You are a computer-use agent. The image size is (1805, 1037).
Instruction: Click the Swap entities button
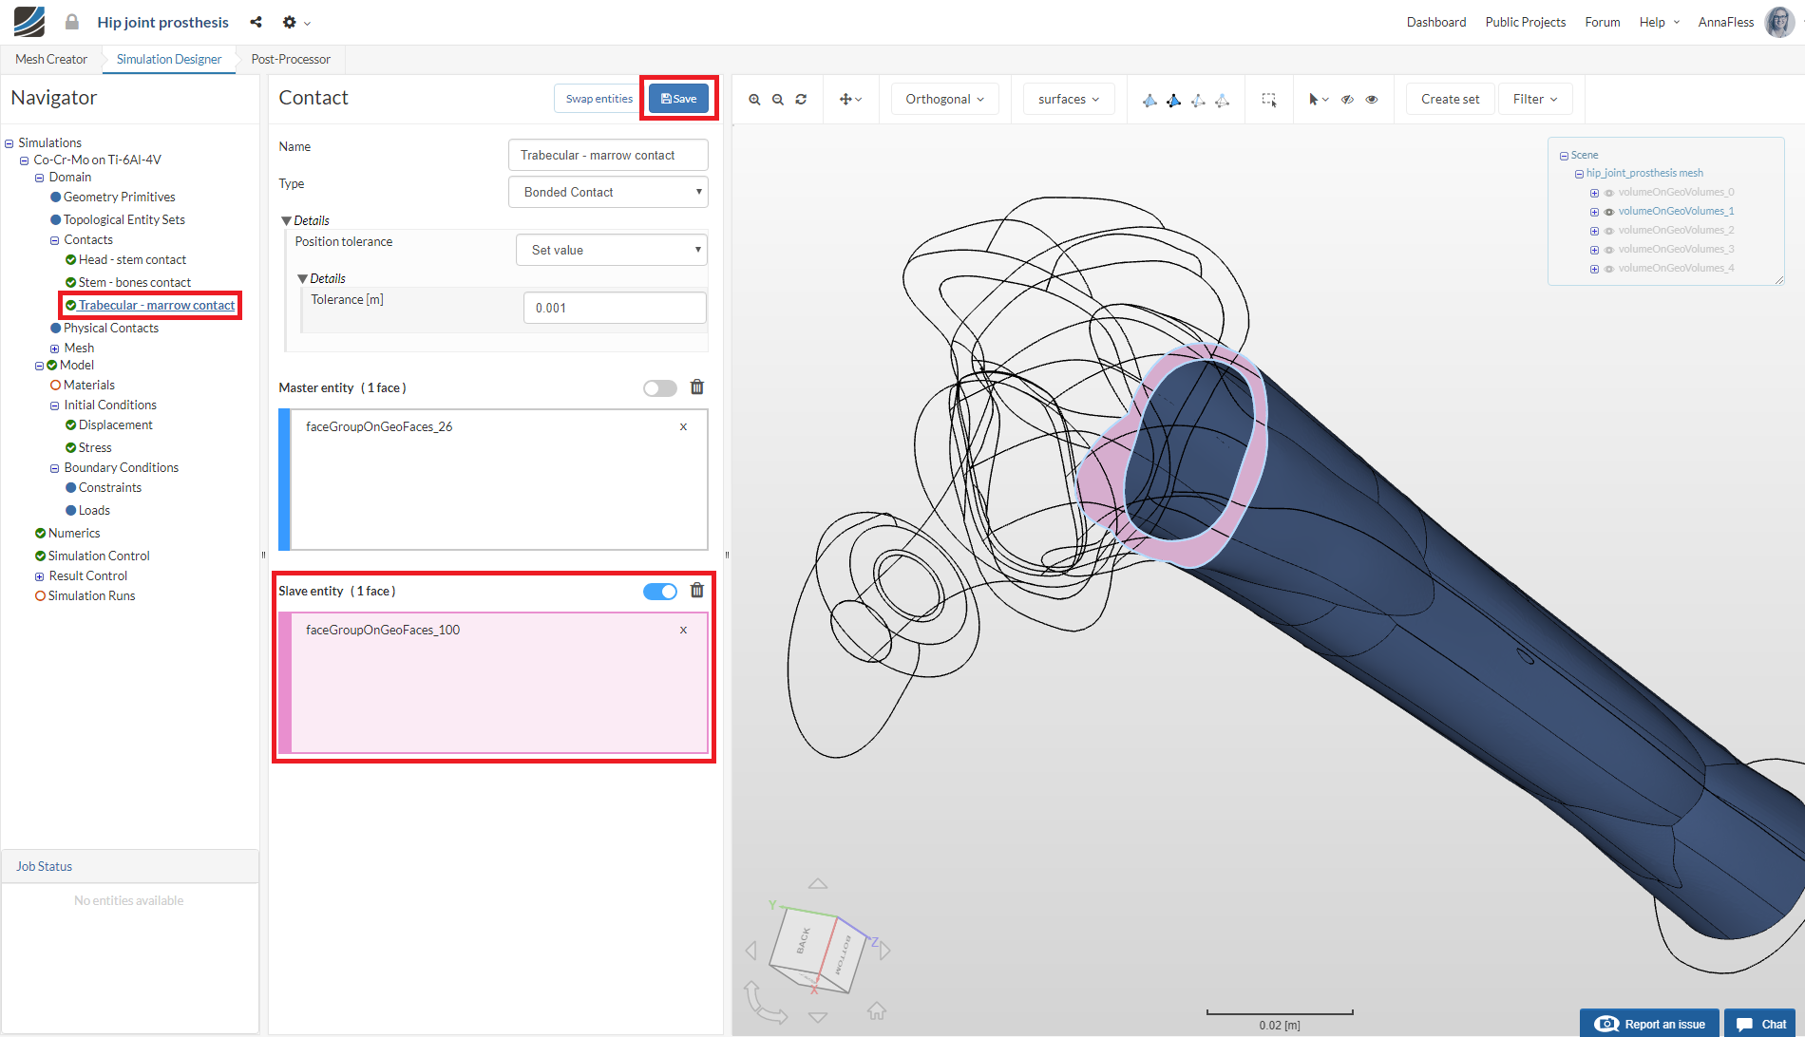pyautogui.click(x=598, y=99)
